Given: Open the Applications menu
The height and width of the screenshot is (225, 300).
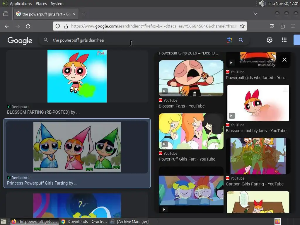Looking at the screenshot, I should click(x=21, y=4).
